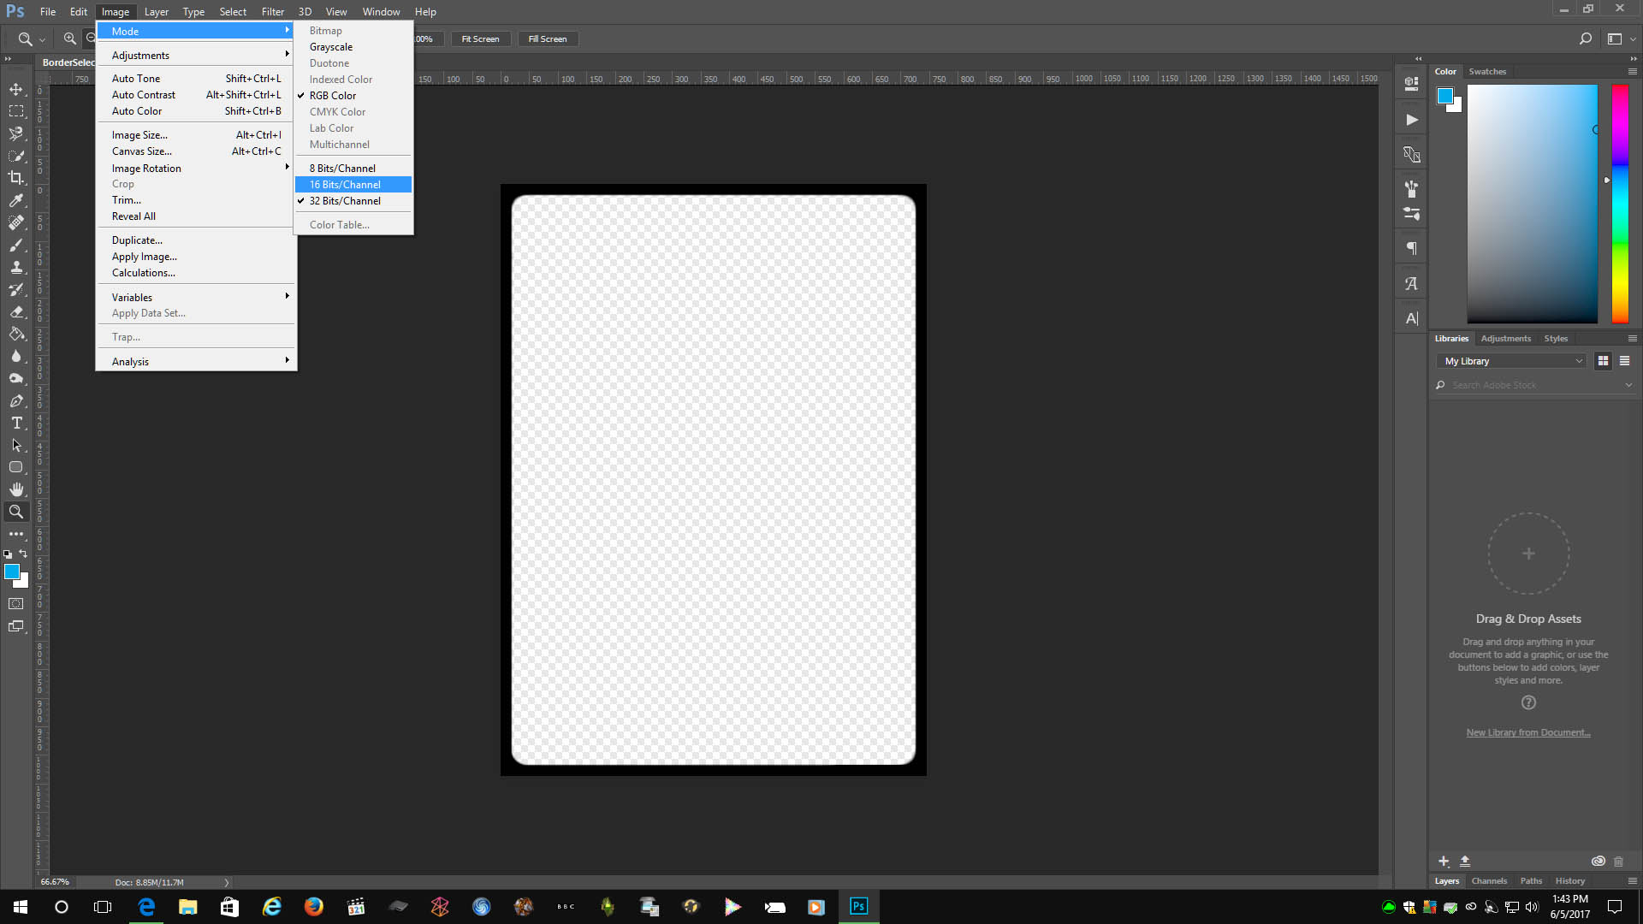Select the Zoom tool
This screenshot has height=924, width=1643.
(x=16, y=512)
